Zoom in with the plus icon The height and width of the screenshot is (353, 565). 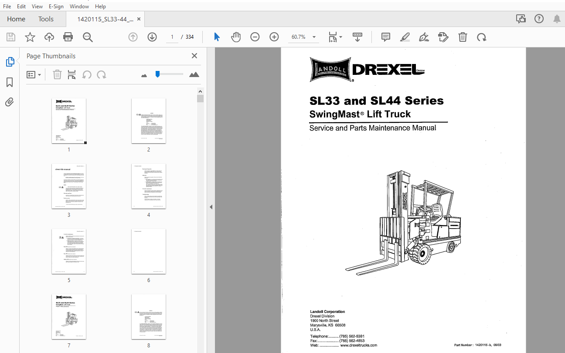click(x=274, y=37)
